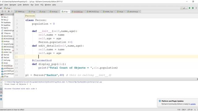198x111 pixels.
Task: Toggle scroll to end in run console
Action: pos(1,92)
